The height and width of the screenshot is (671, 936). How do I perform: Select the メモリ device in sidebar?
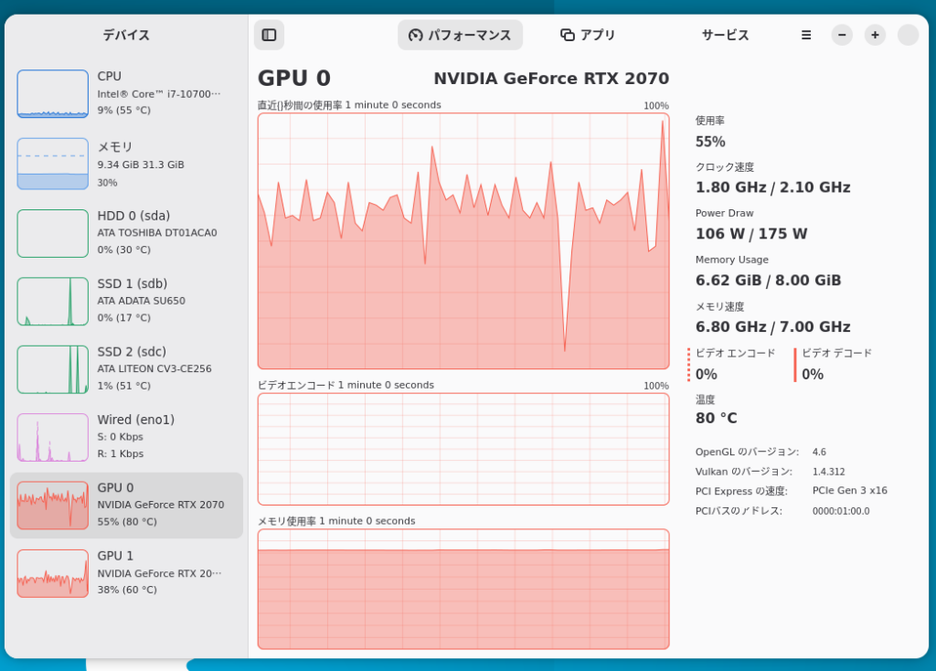[x=126, y=165]
